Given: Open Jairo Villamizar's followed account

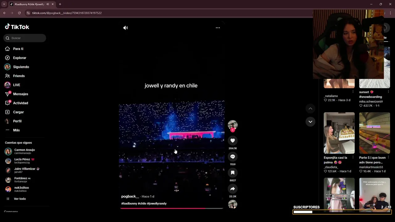Looking at the screenshot, I should tap(25, 170).
